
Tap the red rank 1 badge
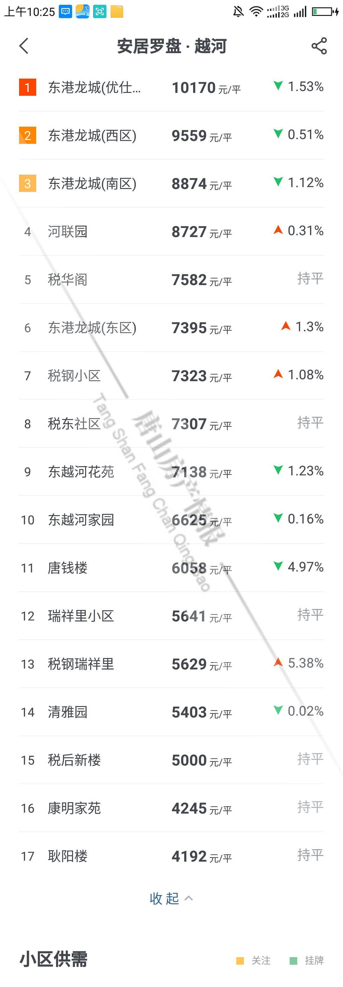(28, 87)
